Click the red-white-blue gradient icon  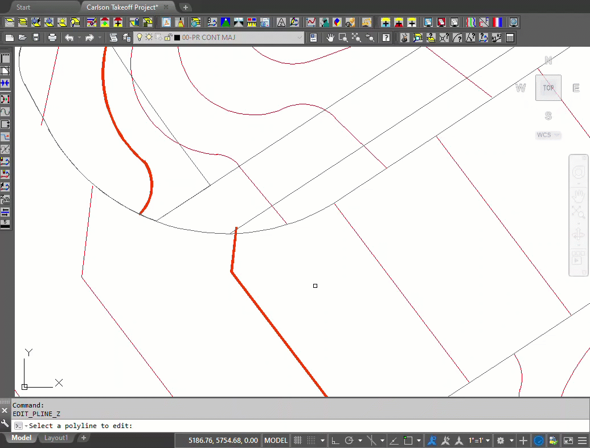click(x=497, y=22)
